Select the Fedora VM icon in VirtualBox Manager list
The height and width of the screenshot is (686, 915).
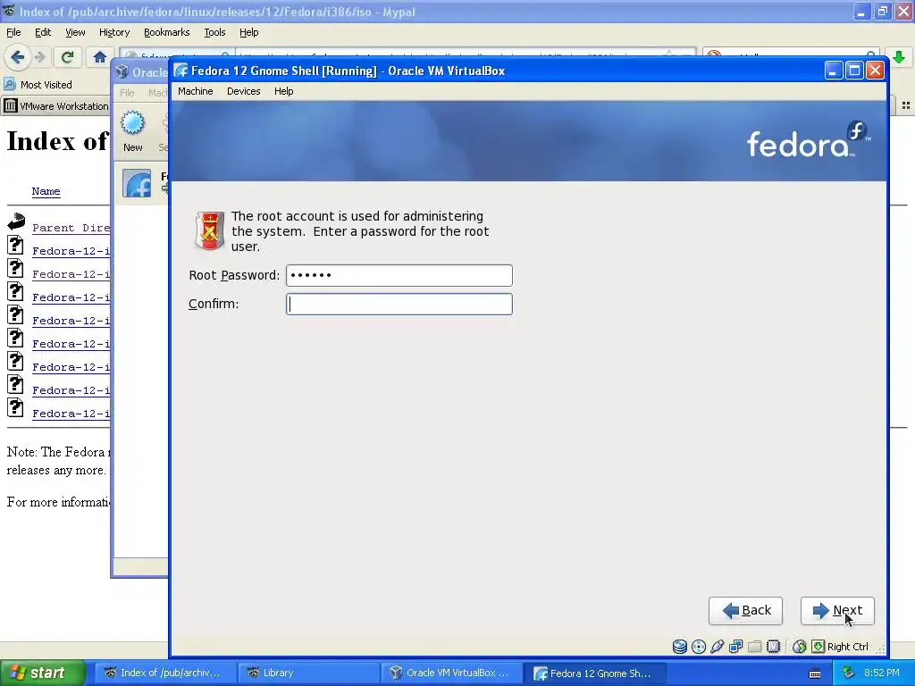click(x=137, y=184)
